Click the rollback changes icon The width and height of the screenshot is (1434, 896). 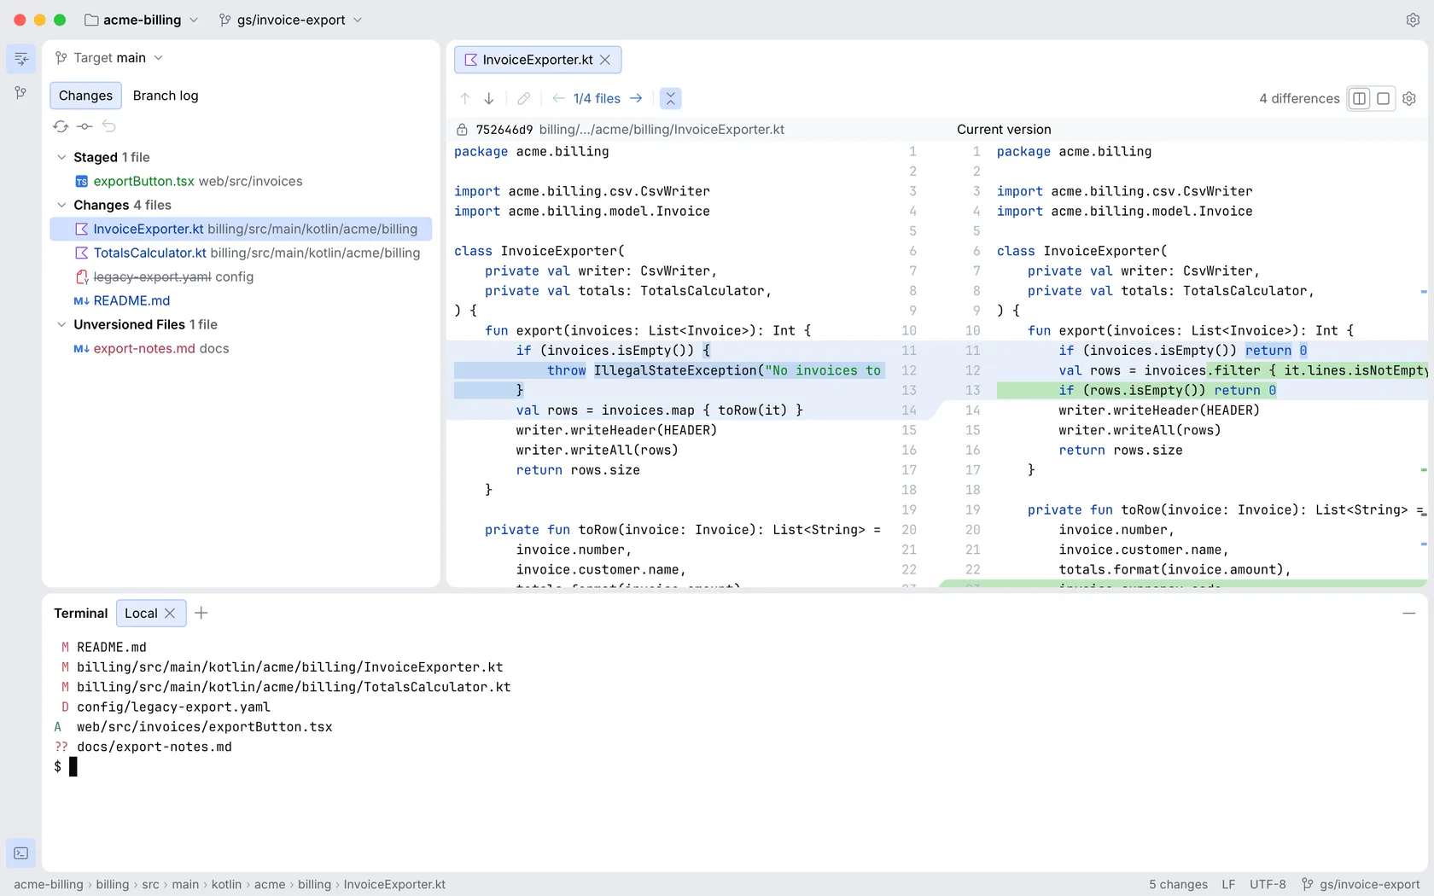click(x=109, y=126)
